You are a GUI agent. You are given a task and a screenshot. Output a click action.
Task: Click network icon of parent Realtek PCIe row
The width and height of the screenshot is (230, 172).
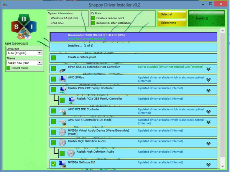(x=62, y=90)
